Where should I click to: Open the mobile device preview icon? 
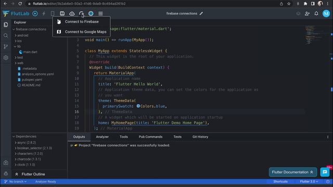pyautogui.click(x=53, y=14)
